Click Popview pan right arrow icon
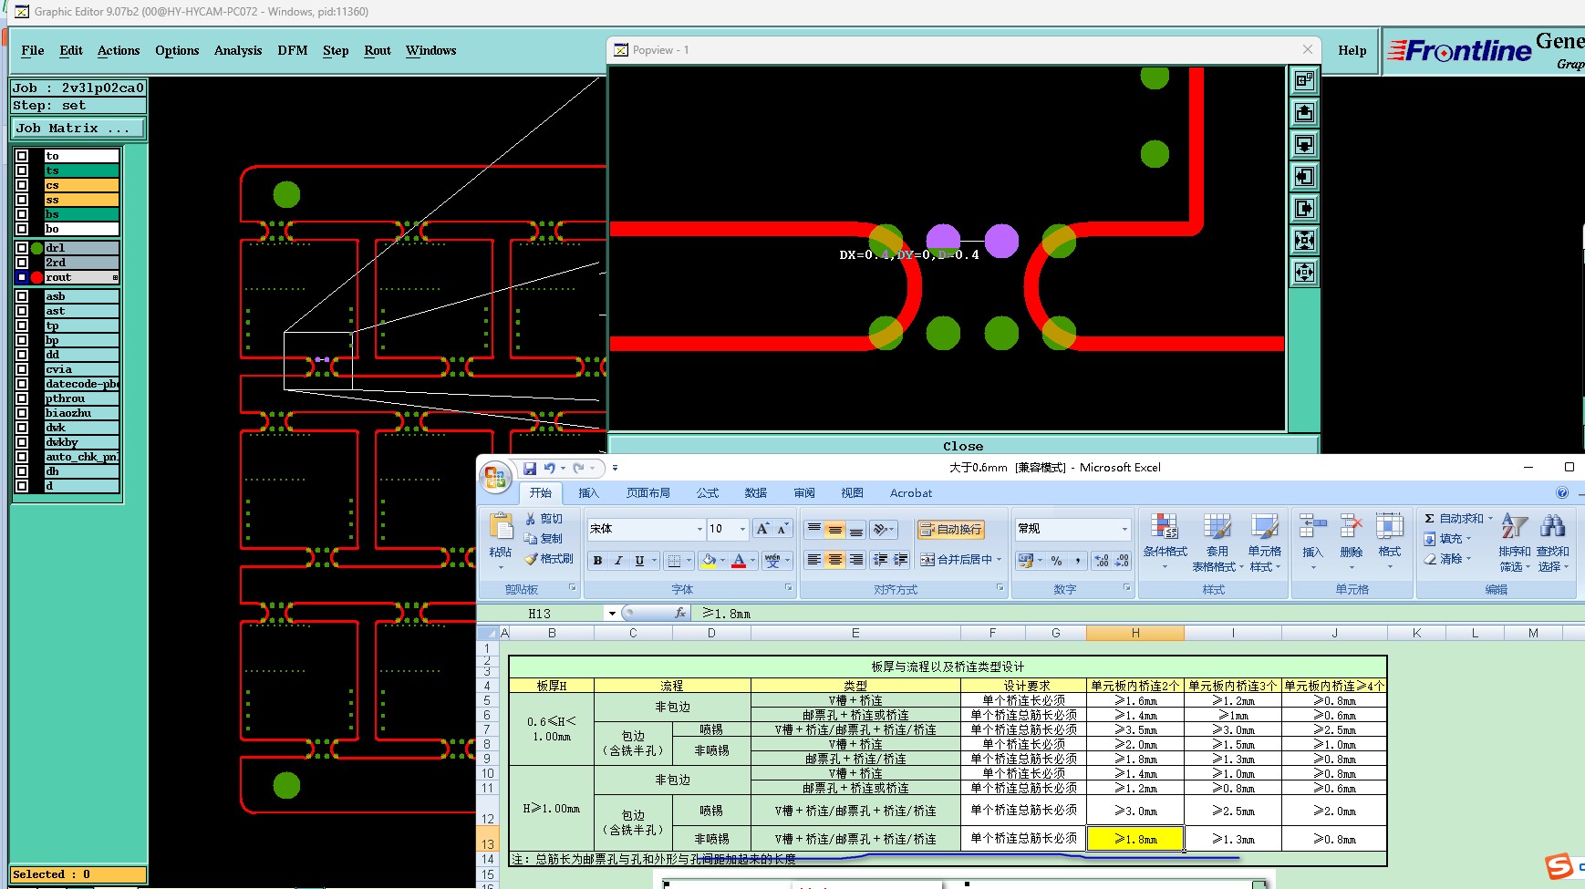Screen dimensions: 1585x889 click(1305, 208)
